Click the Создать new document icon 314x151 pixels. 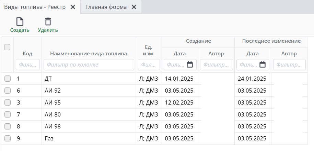(20, 22)
